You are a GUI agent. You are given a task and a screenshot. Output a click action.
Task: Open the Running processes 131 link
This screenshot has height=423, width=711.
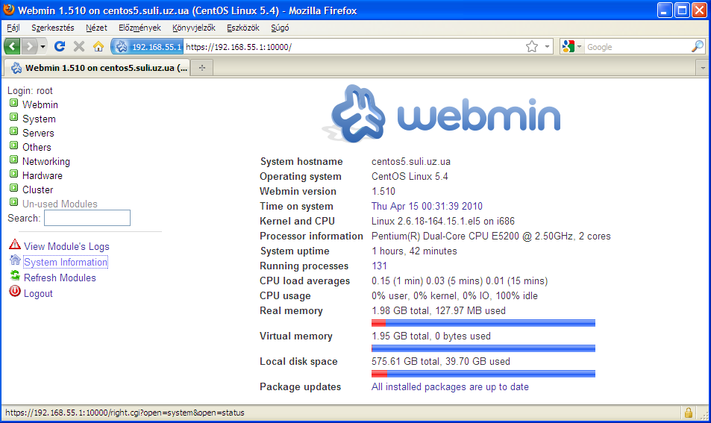click(x=379, y=266)
